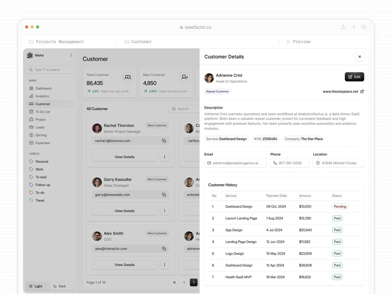View Details for Rachel Thornton
This screenshot has width=392, height=294.
(x=125, y=157)
